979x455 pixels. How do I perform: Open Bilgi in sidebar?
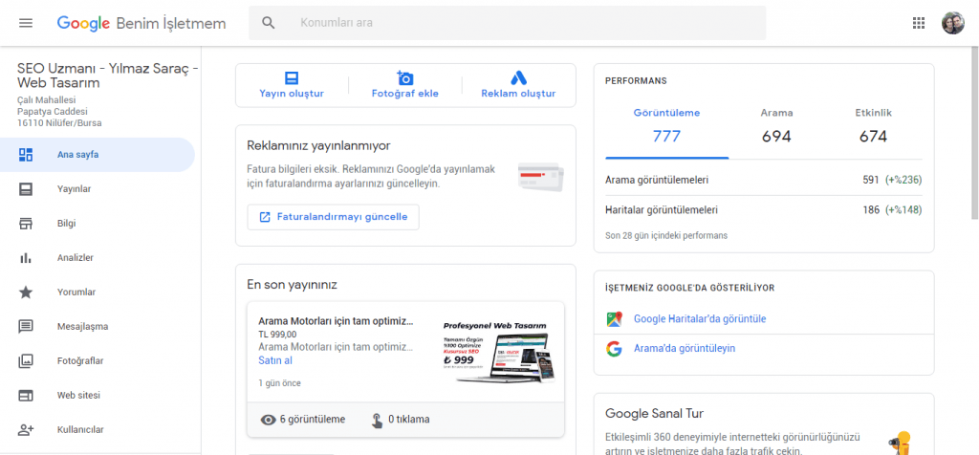pyautogui.click(x=98, y=224)
